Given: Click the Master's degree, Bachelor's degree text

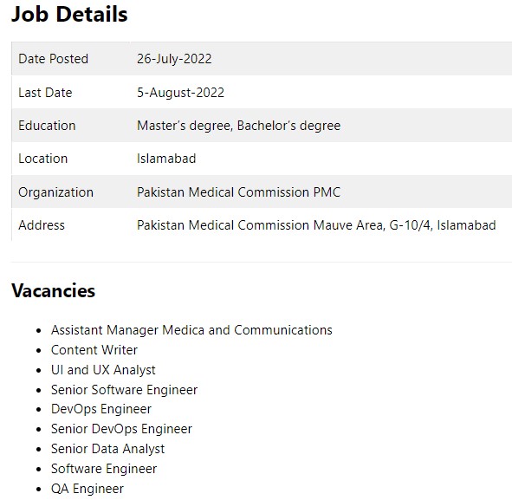Looking at the screenshot, I should pyautogui.click(x=239, y=126).
